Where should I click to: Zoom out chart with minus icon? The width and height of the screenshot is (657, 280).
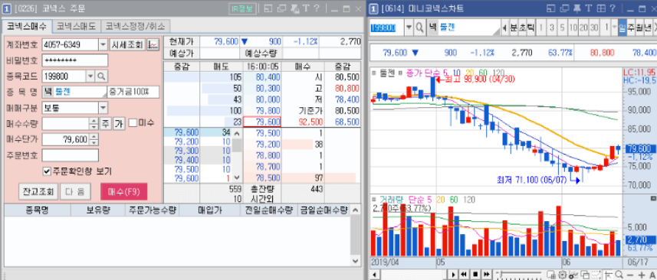[630, 274]
